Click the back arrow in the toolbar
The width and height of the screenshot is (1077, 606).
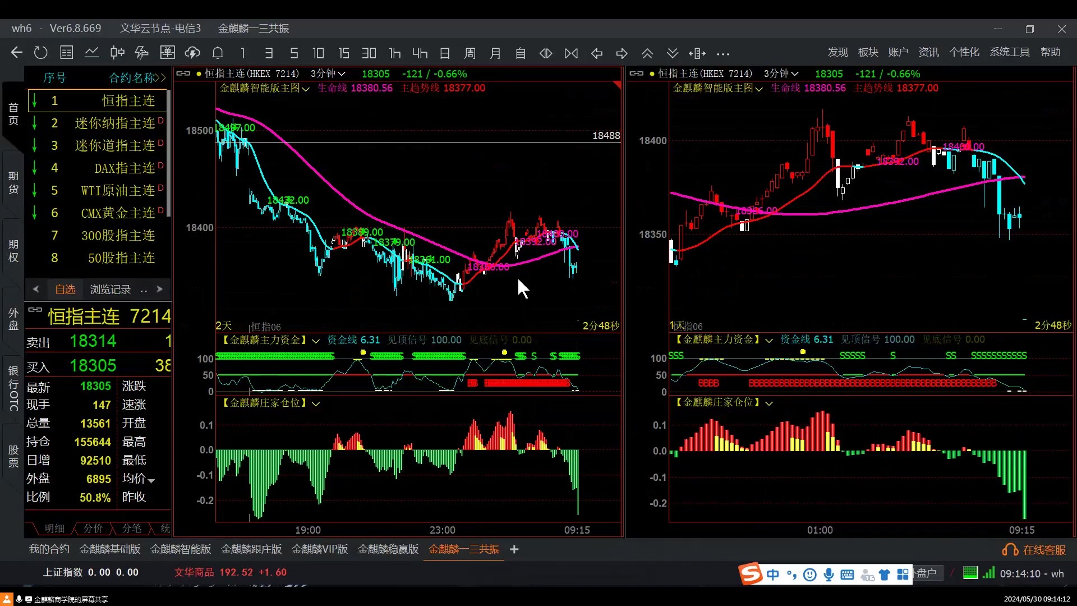pyautogui.click(x=16, y=53)
